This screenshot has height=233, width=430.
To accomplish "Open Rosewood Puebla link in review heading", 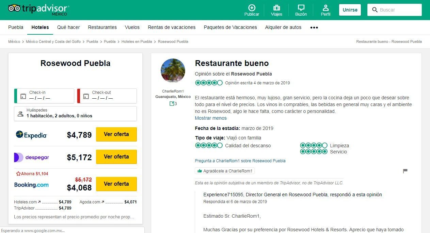I will pyautogui.click(x=251, y=74).
